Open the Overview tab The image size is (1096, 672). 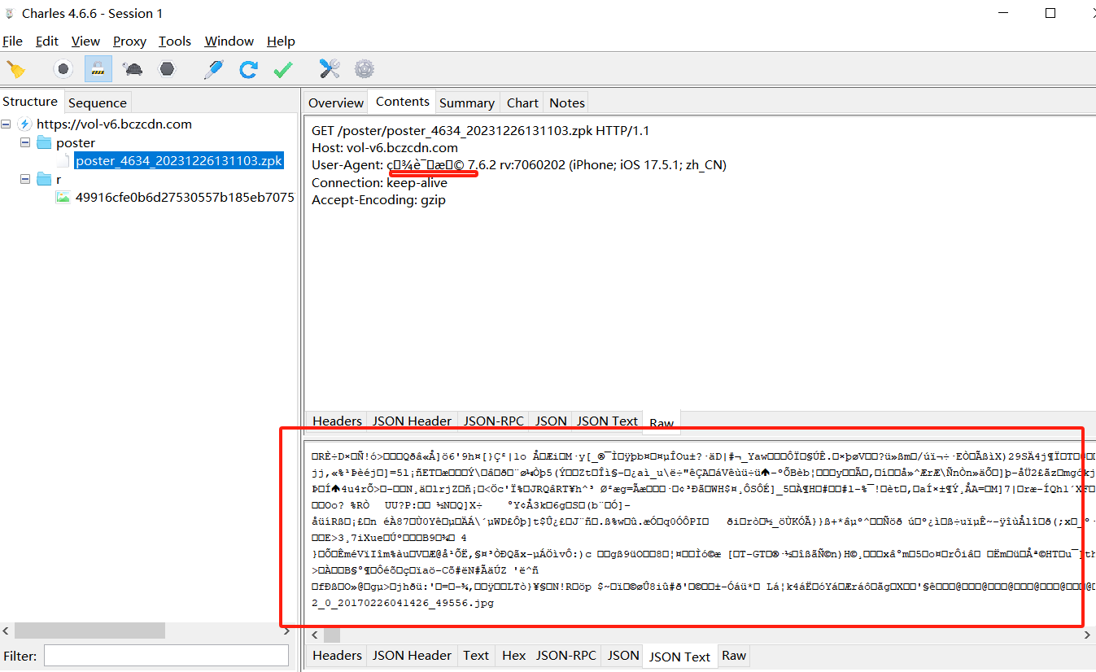pyautogui.click(x=336, y=103)
